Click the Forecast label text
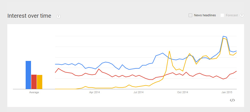This screenshot has width=250, height=112. 232,15
